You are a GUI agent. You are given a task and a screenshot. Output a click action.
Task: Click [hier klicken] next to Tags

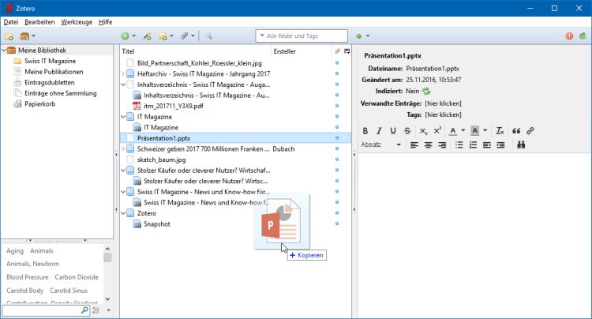coord(443,114)
